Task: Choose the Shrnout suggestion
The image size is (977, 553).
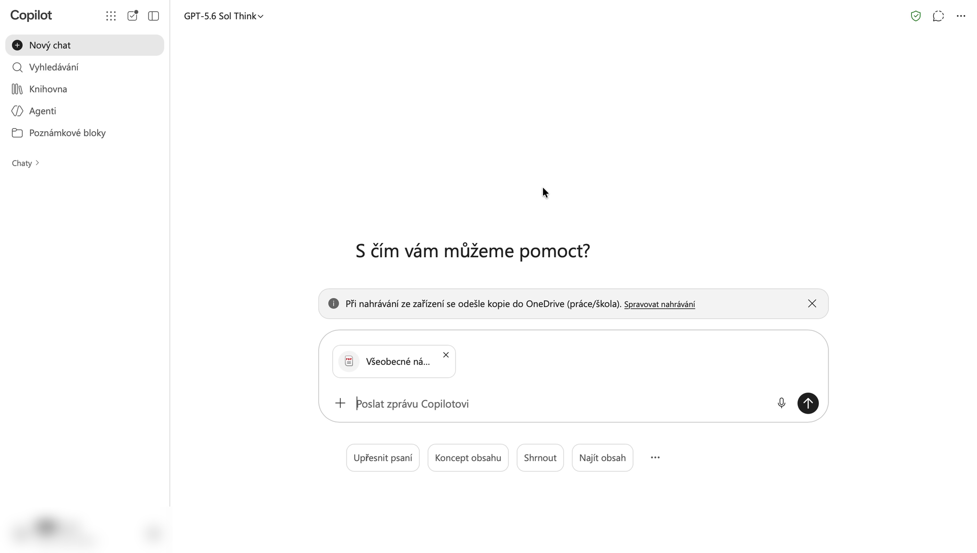Action: click(x=540, y=457)
